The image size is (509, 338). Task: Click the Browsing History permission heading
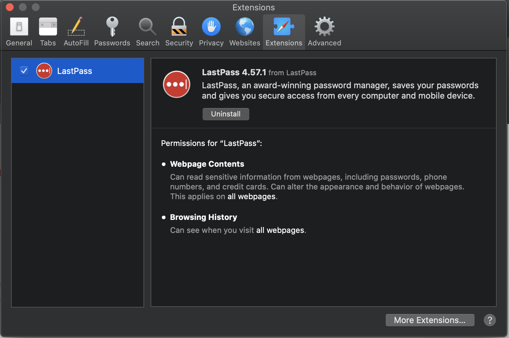coord(203,217)
